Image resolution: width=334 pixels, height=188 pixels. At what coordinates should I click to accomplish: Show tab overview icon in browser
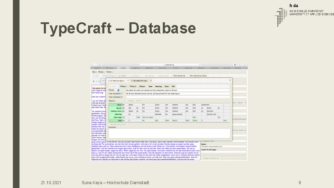(245, 65)
